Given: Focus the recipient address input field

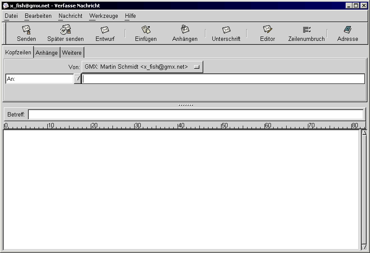Looking at the screenshot, I should point(223,79).
